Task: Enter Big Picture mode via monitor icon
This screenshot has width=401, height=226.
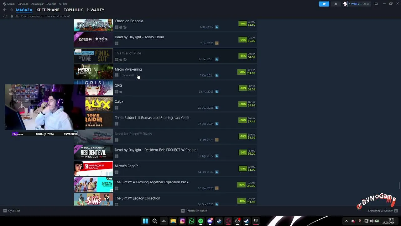Action: coord(376,4)
